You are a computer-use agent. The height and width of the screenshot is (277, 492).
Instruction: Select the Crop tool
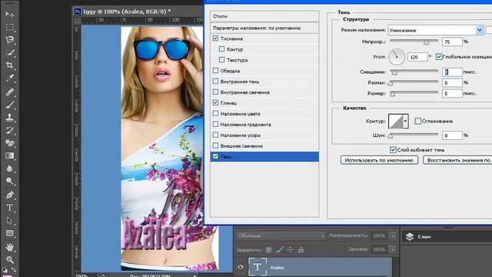tap(10, 65)
